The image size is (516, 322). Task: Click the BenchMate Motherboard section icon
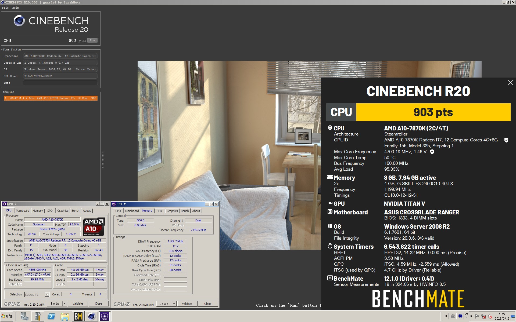coord(330,212)
